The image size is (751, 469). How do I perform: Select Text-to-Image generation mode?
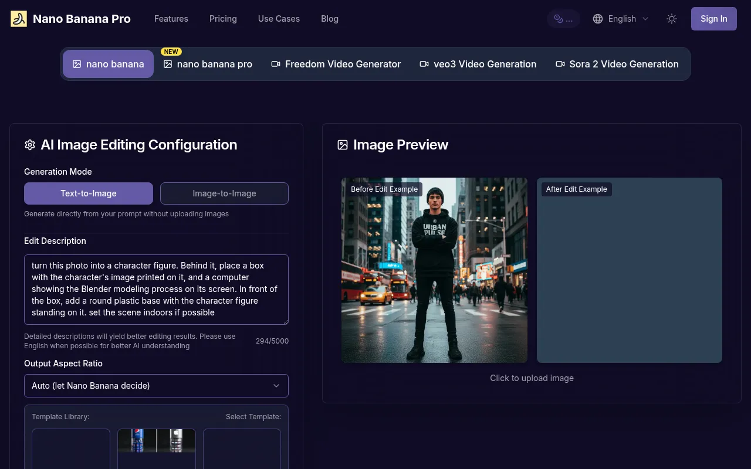[x=89, y=193]
